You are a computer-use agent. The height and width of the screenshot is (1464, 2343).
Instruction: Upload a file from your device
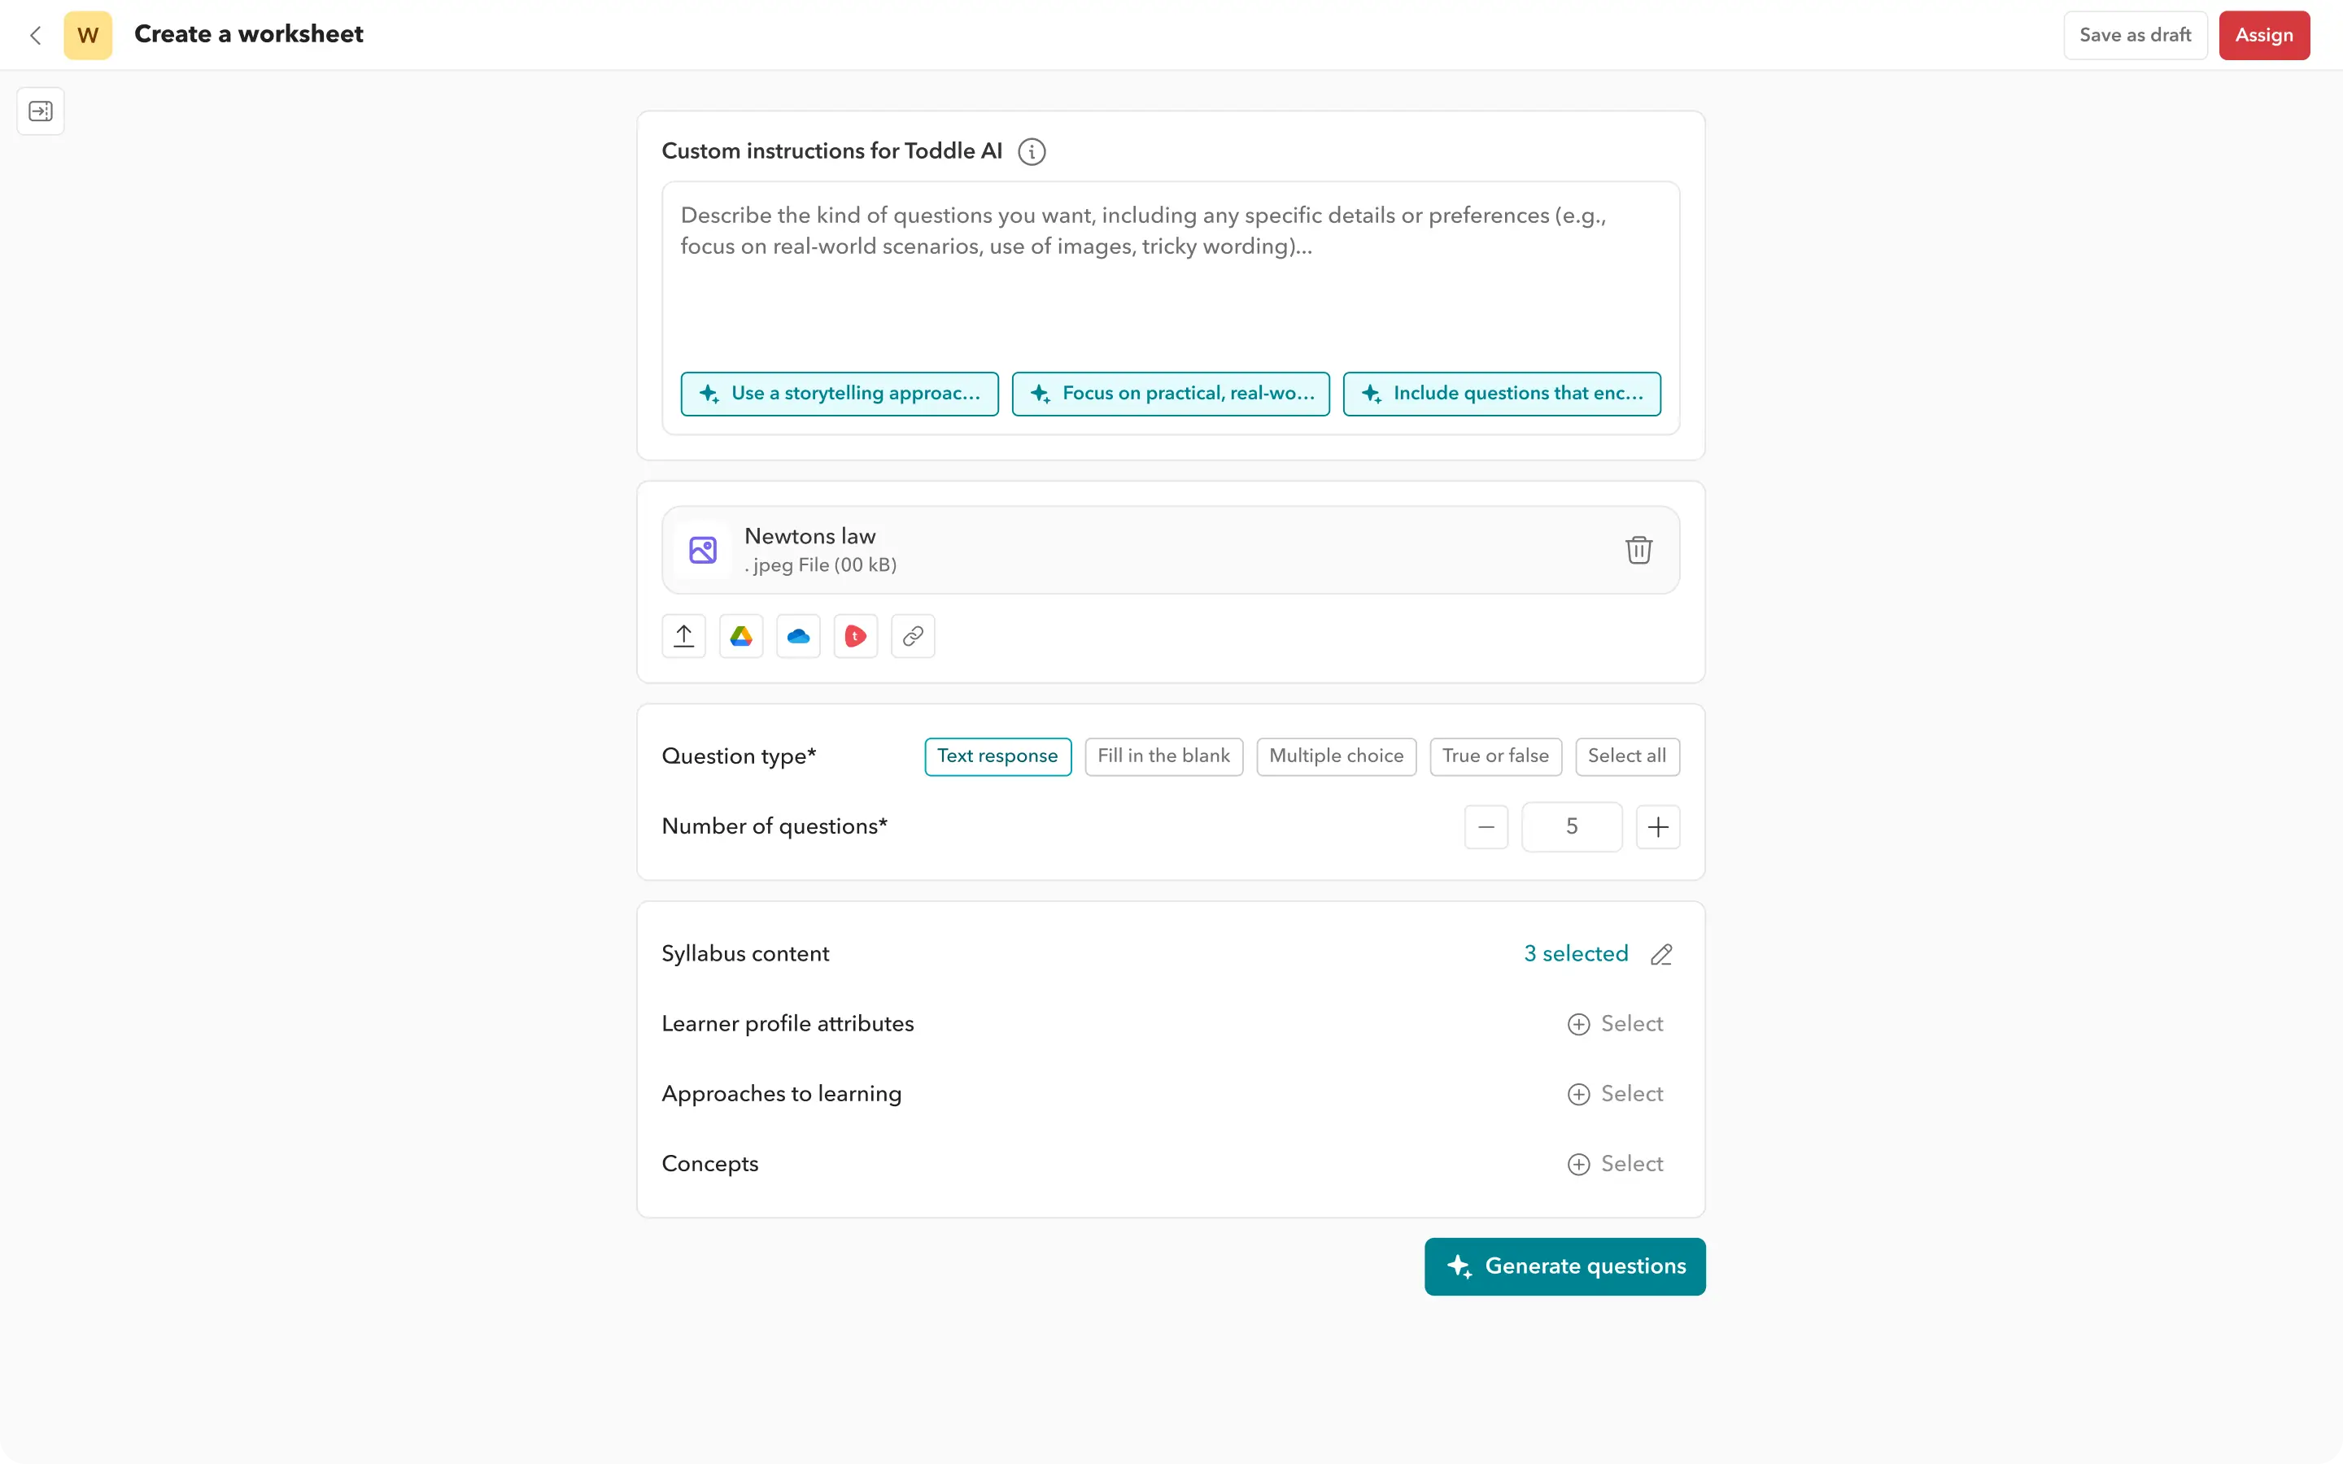(x=683, y=635)
